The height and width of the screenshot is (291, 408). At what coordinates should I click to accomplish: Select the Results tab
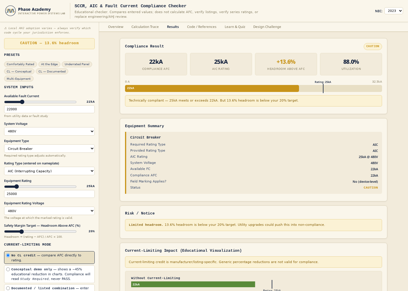click(x=173, y=27)
